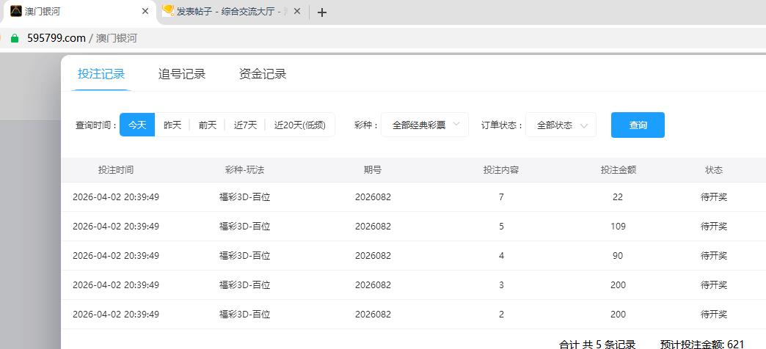This screenshot has width=766, height=349.
Task: Click the 投注金额 column header
Action: coord(618,170)
